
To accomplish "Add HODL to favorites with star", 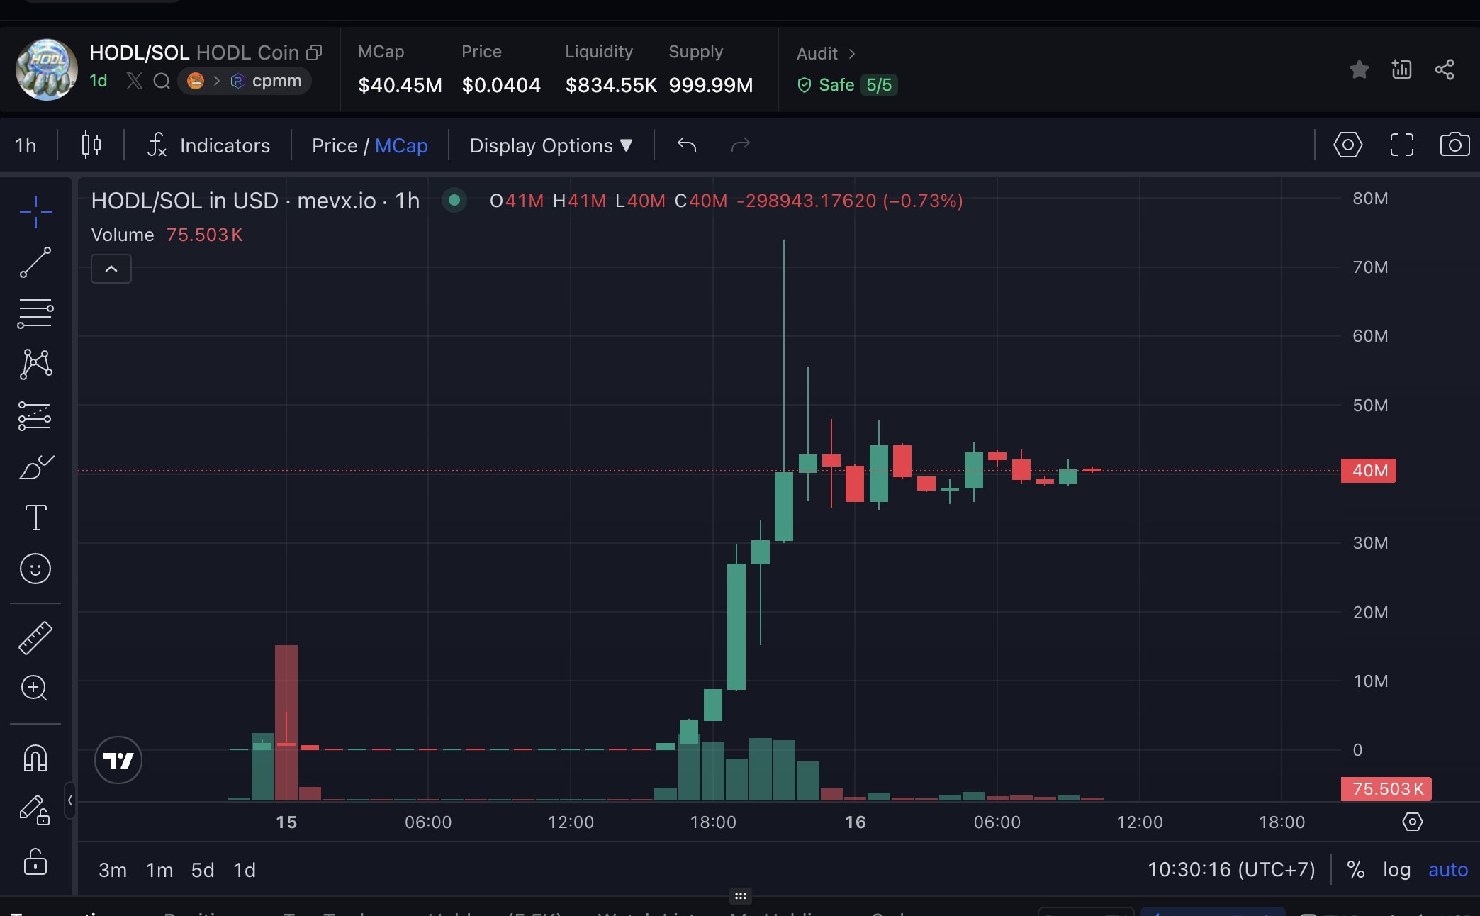I will (x=1359, y=69).
